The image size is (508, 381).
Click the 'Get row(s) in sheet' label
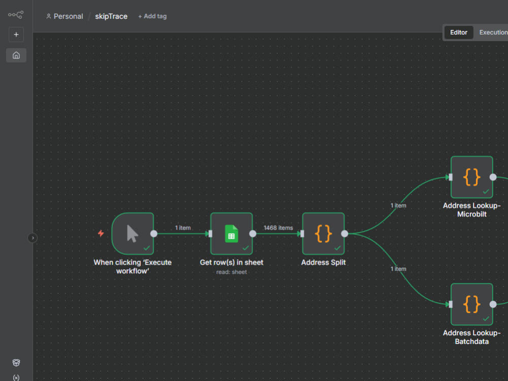tap(231, 263)
